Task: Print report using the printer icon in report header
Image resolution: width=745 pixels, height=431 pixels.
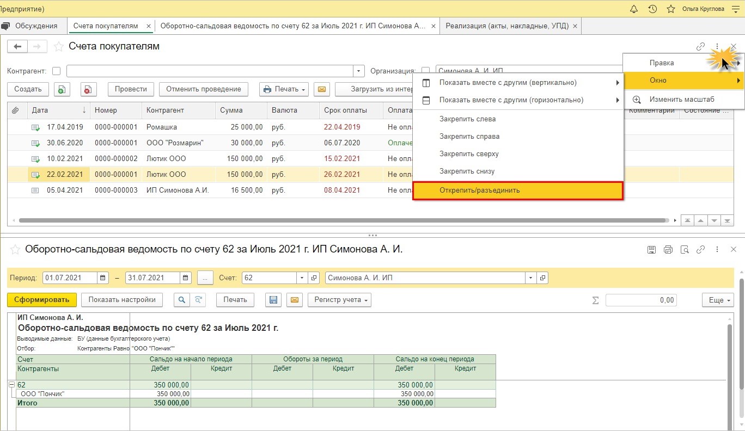Action: (668, 250)
